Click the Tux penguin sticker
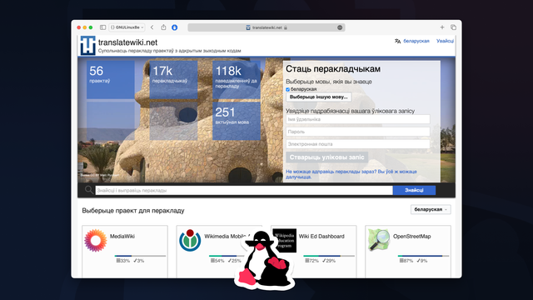Image resolution: width=533 pixels, height=300 pixels. click(x=265, y=260)
